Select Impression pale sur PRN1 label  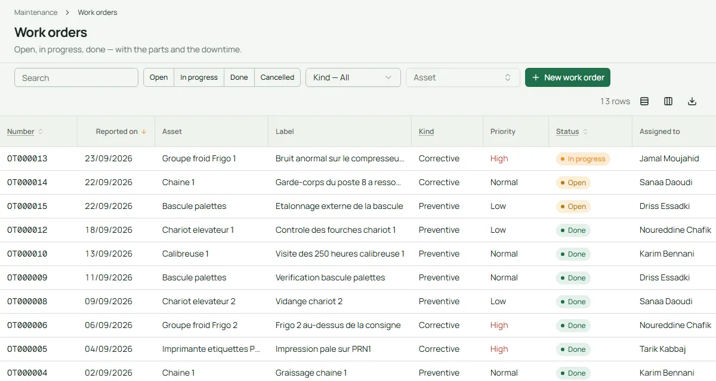coord(323,349)
